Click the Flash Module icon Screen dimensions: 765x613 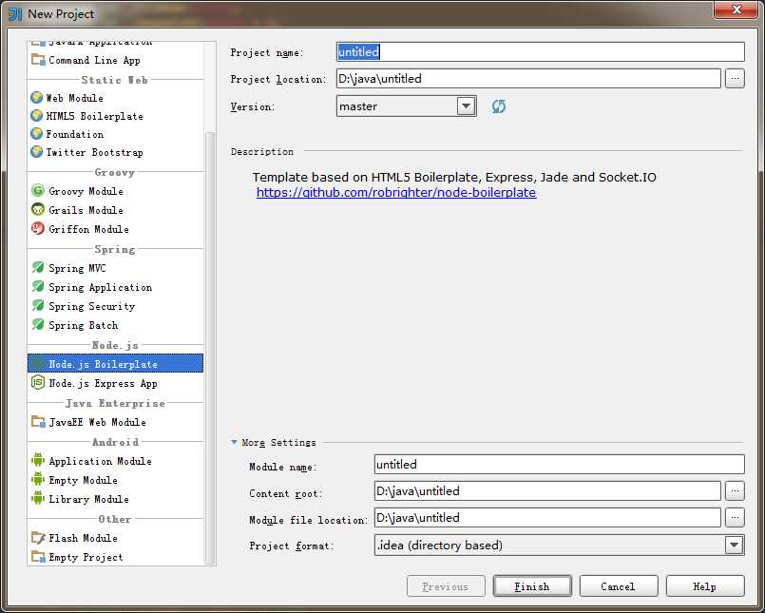tap(38, 537)
